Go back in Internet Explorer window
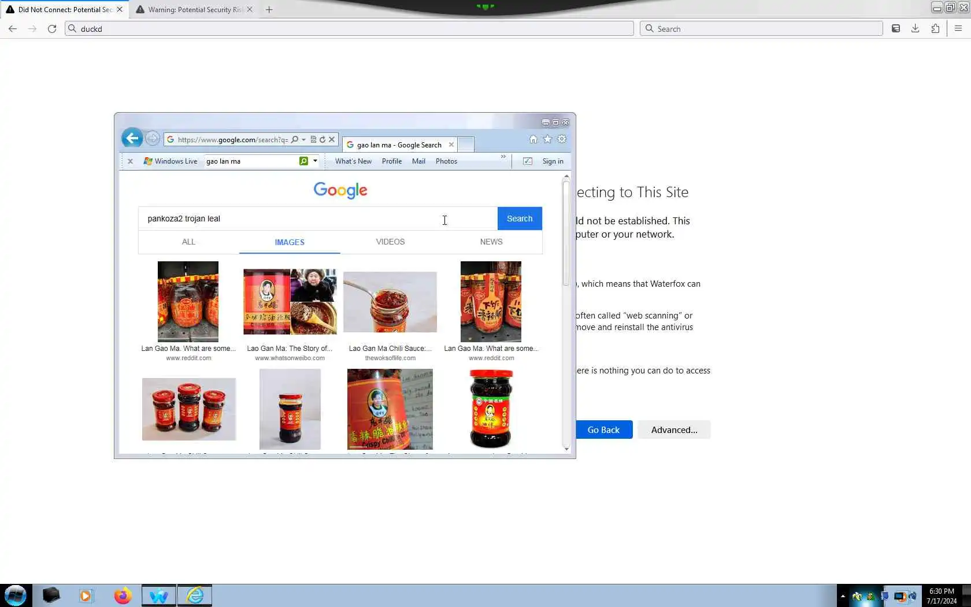971x607 pixels. point(132,138)
